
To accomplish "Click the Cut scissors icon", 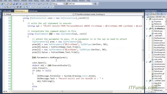I will [20, 4].
